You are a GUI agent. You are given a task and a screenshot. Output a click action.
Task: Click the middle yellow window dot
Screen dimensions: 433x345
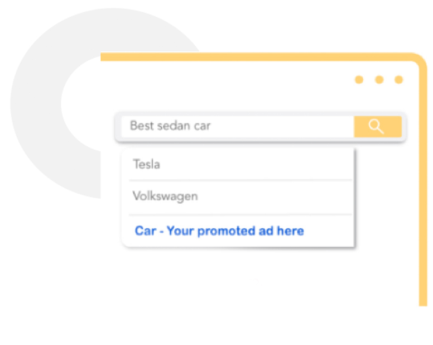coord(379,80)
